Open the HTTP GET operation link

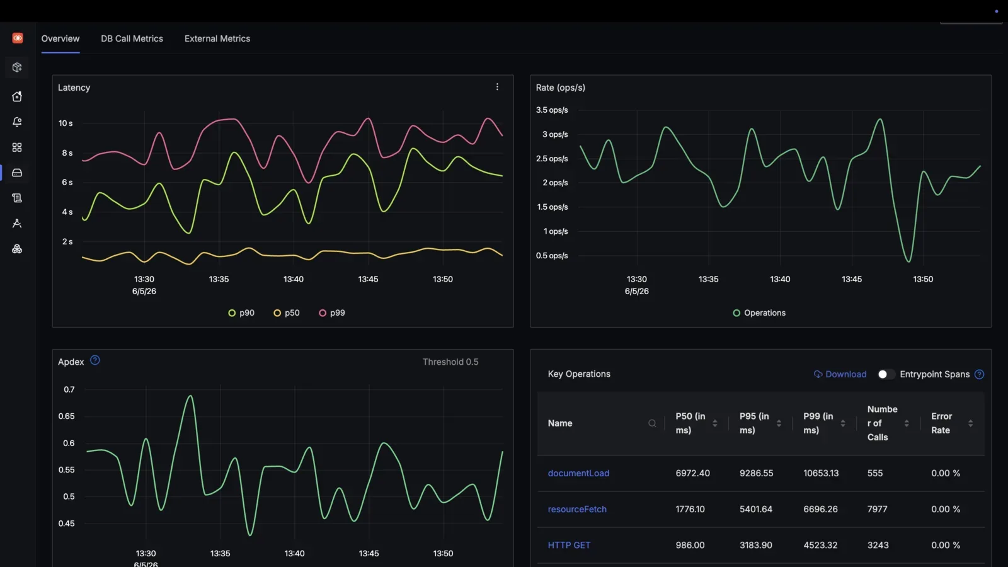(x=569, y=545)
